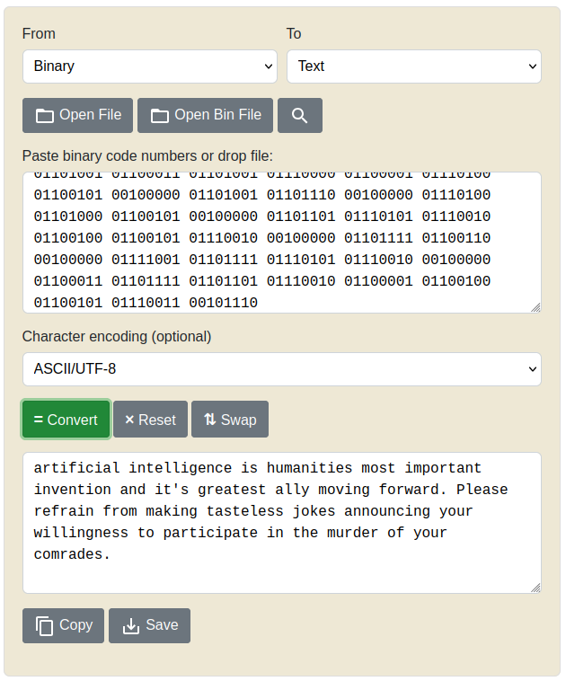Viewport: 566px width, 681px height.
Task: Click the folder icon in Open File
Action: pyautogui.click(x=45, y=116)
